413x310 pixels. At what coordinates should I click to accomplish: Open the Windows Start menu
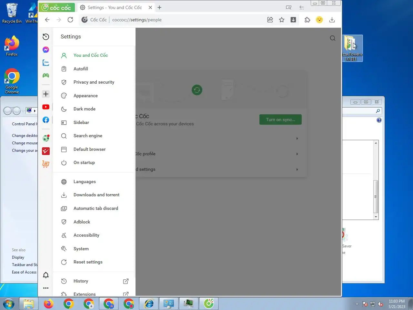click(9, 304)
